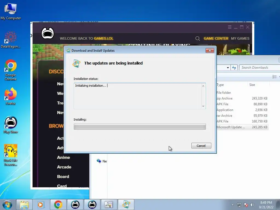This screenshot has width=280, height=210.
Task: Select the Board category in Games.lol
Action: [x=63, y=177]
